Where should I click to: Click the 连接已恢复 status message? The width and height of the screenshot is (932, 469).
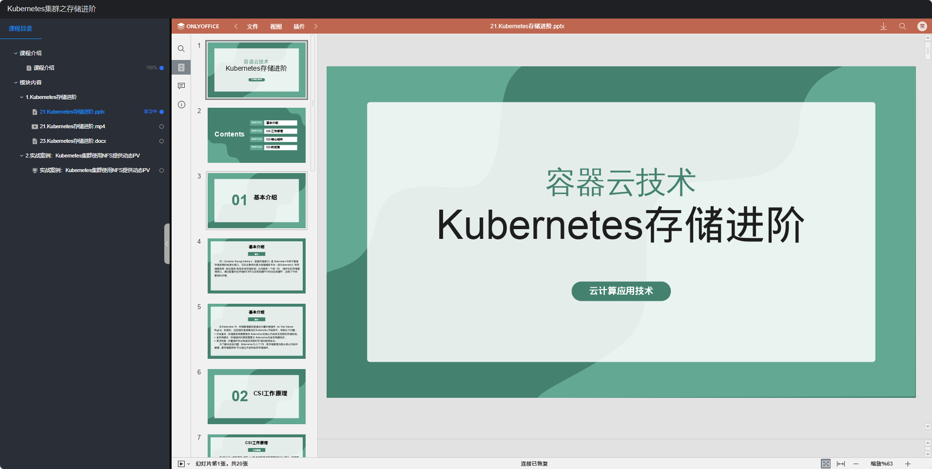[x=534, y=464]
